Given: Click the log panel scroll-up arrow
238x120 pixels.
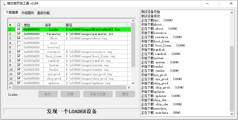Looking at the screenshot, I should pos(232,13).
